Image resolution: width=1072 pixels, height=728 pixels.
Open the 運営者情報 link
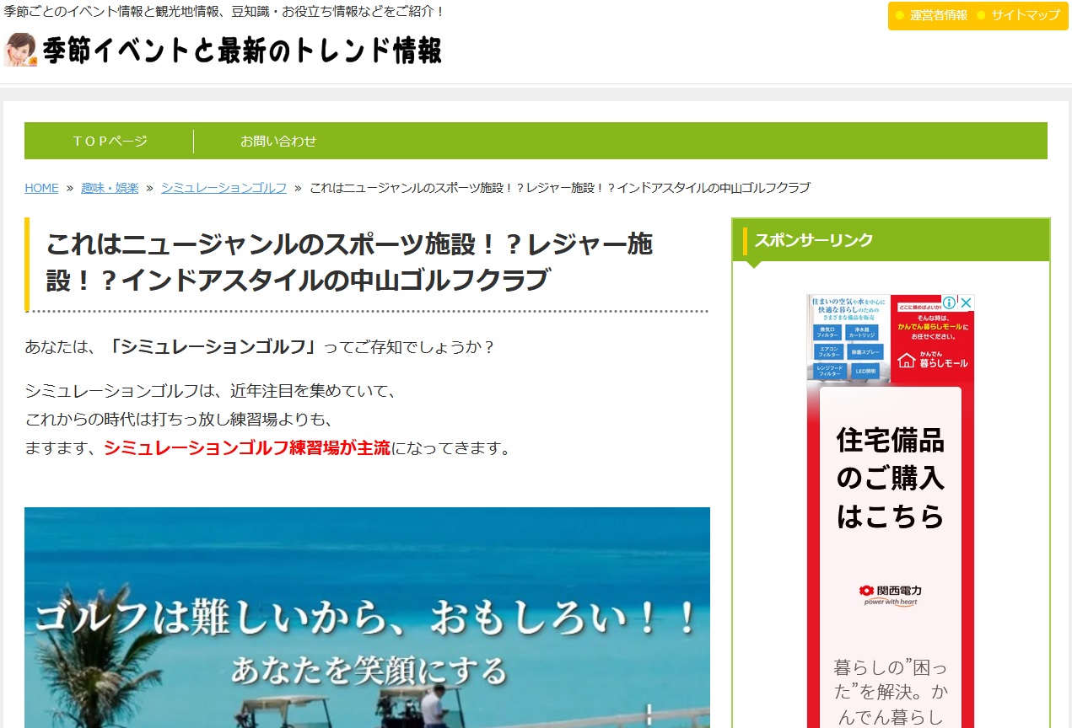(938, 15)
